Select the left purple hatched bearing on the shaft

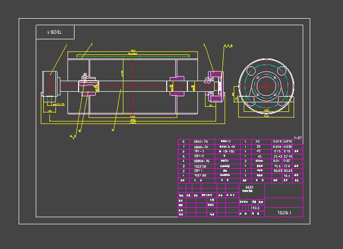(89, 87)
